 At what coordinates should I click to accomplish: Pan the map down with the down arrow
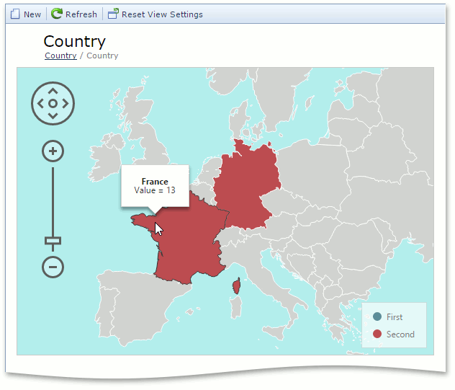click(x=53, y=116)
